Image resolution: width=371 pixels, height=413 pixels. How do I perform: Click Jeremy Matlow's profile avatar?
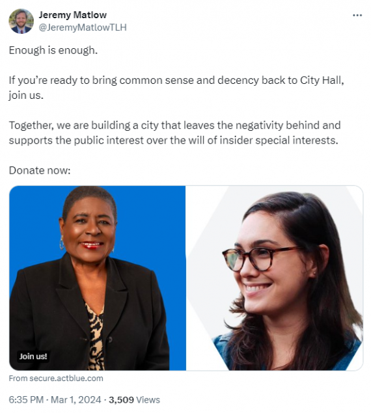click(x=21, y=21)
